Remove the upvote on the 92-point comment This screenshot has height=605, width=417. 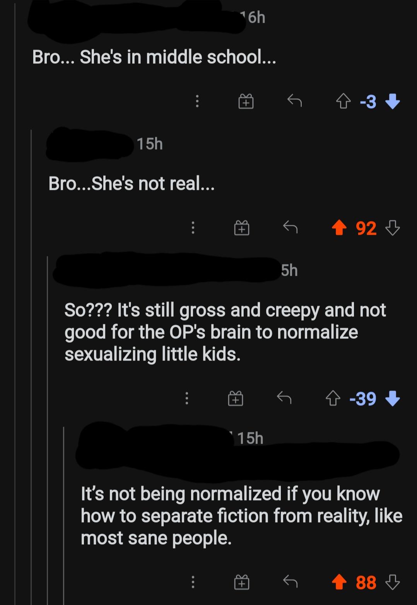pos(339,228)
